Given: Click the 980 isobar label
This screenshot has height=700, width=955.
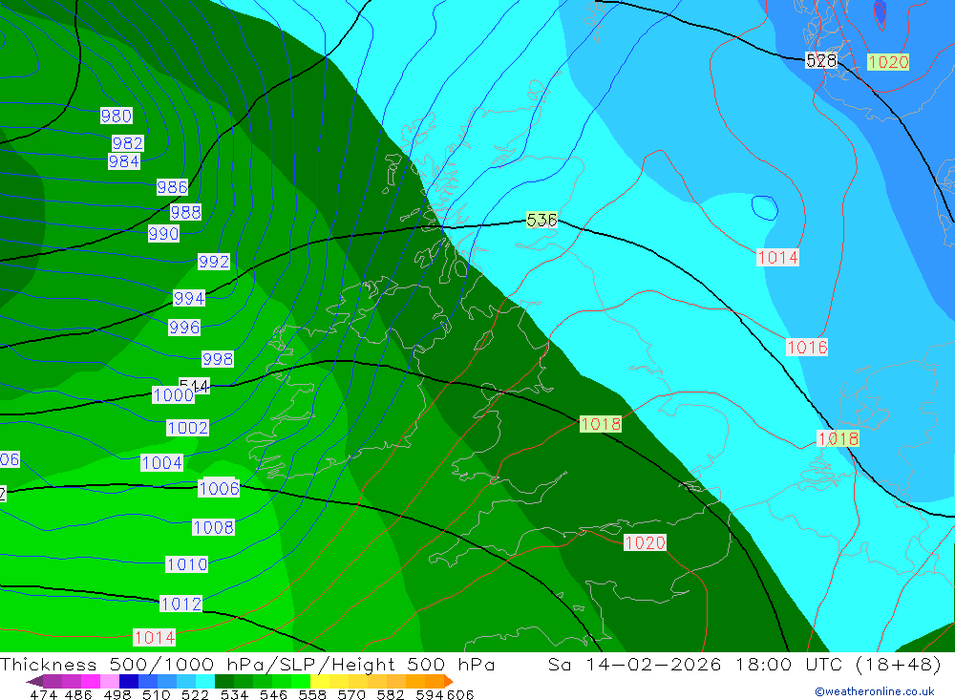Looking at the screenshot, I should point(117,116).
